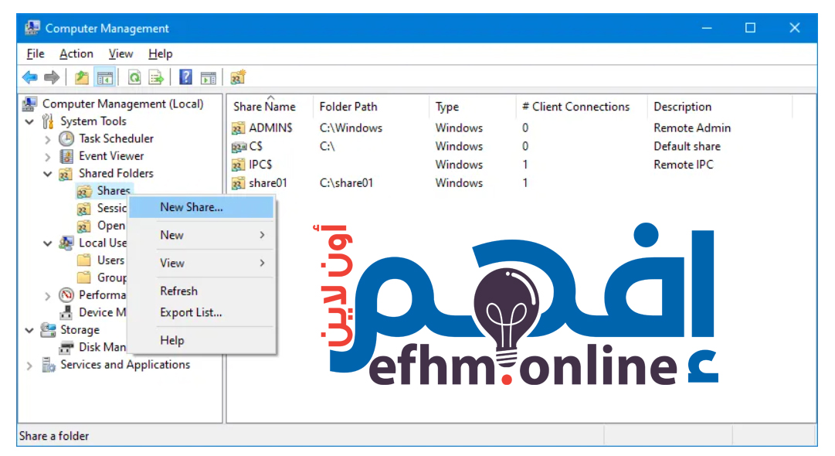Collapse the Local Users and Groups node
This screenshot has height=456, width=835.
(x=47, y=243)
